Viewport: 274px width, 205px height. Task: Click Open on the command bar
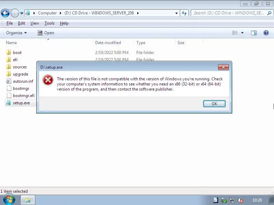coord(46,33)
